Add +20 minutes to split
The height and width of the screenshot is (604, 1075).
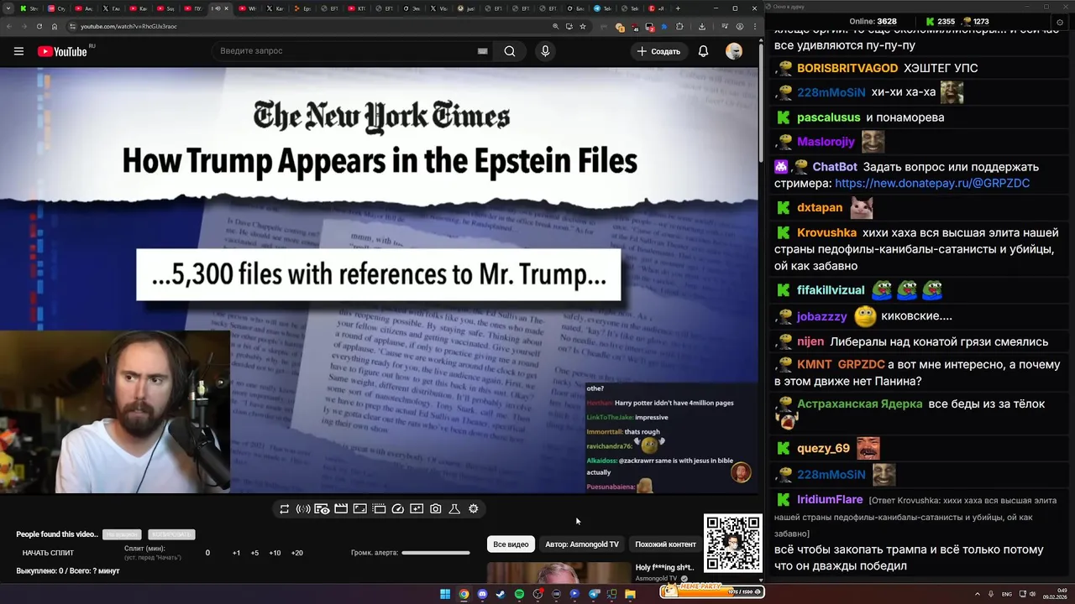296,553
